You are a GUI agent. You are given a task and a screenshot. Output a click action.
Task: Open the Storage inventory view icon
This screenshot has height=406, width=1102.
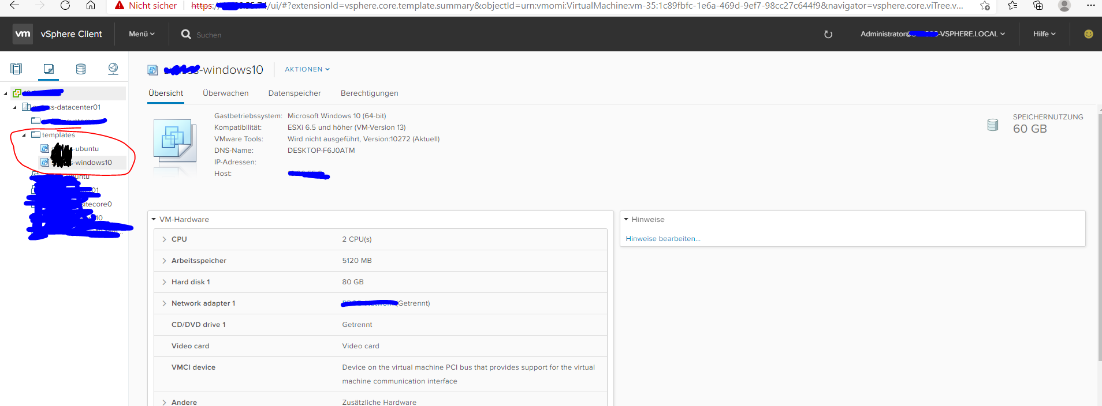click(x=81, y=69)
